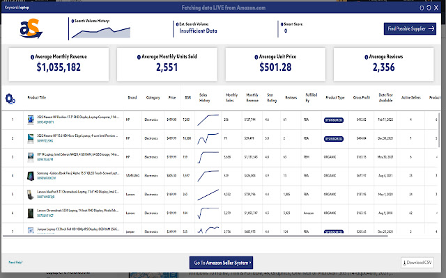Click the Amazon fulfilled-by cell in row 6

(x=309, y=213)
